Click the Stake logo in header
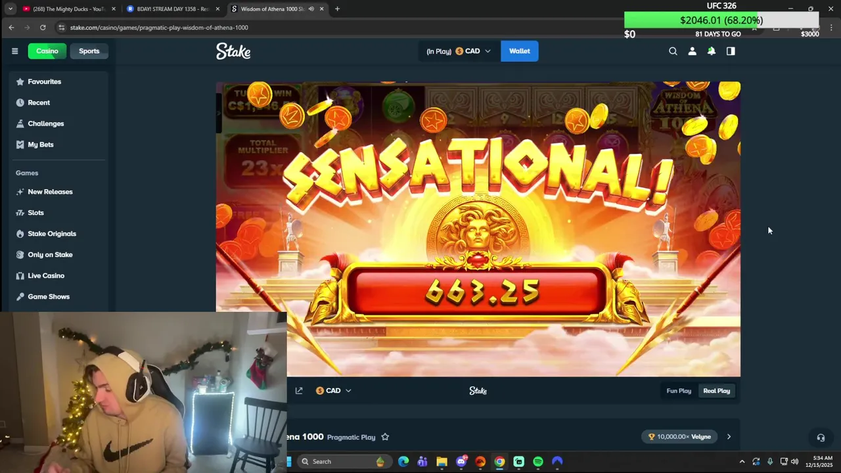Image resolution: width=841 pixels, height=473 pixels. pos(233,51)
